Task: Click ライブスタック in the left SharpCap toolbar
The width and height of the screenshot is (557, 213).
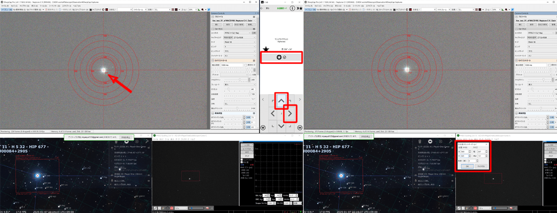Action: (x=95, y=10)
